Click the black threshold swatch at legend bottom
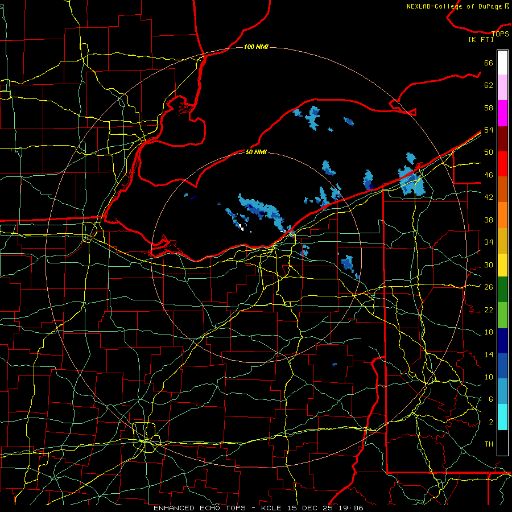The width and height of the screenshot is (512, 512). (502, 443)
